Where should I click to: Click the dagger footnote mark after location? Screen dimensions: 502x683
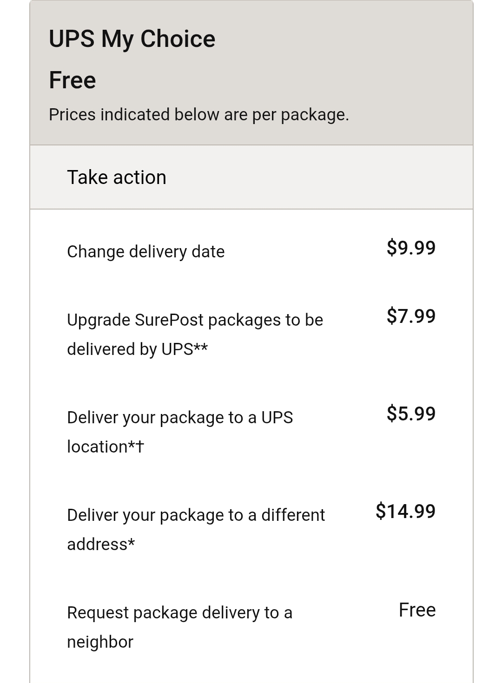(140, 447)
